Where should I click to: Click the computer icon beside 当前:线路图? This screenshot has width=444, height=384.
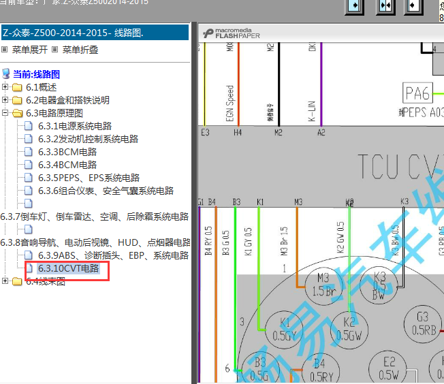point(5,74)
